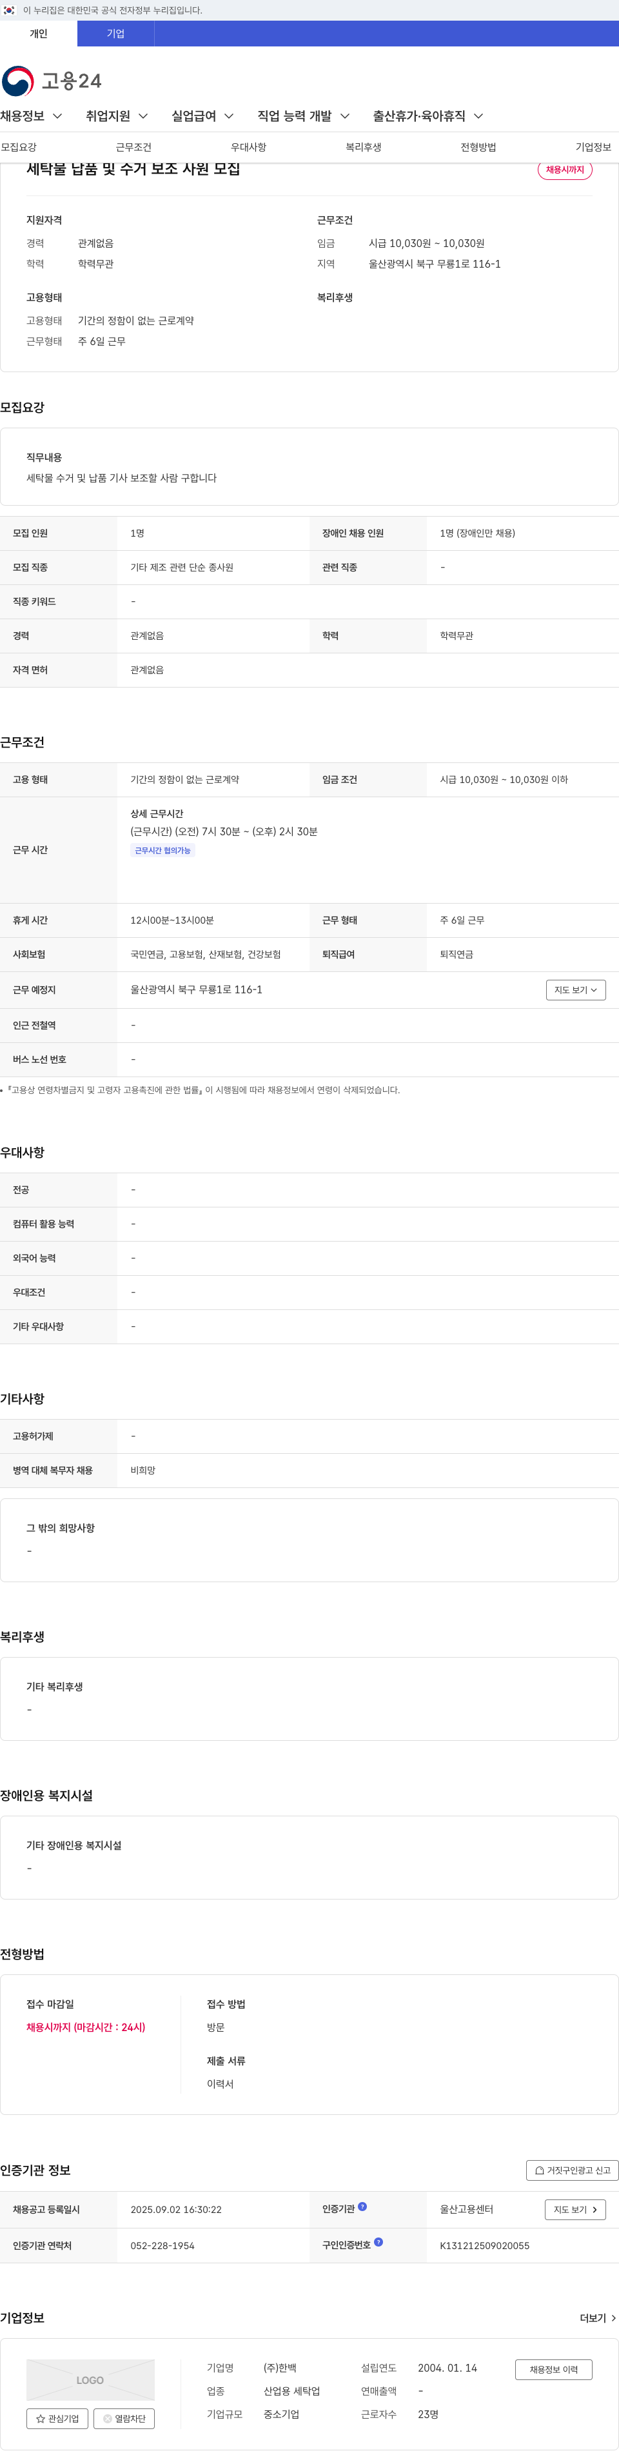Image resolution: width=619 pixels, height=2451 pixels.
Task: Click star icon in 관심기업 button
Action: point(41,2417)
